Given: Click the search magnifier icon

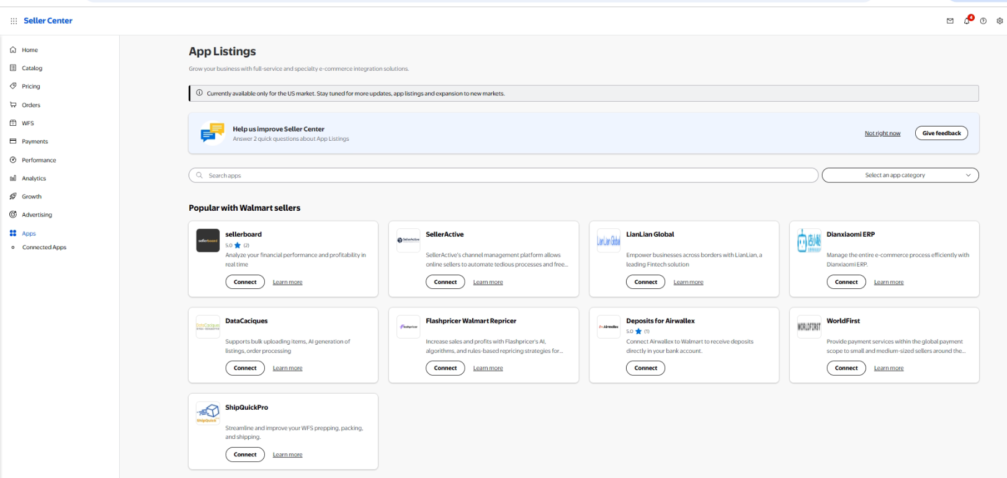Looking at the screenshot, I should point(199,175).
